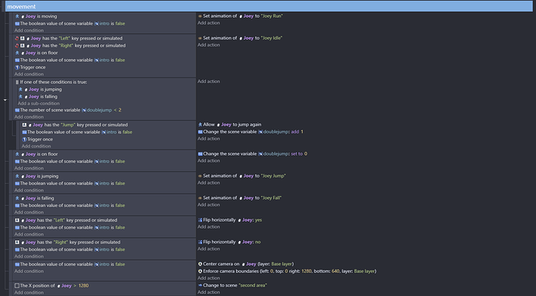
Task: Click the variable icon of "doublejump: add 1" action
Action: point(200,132)
